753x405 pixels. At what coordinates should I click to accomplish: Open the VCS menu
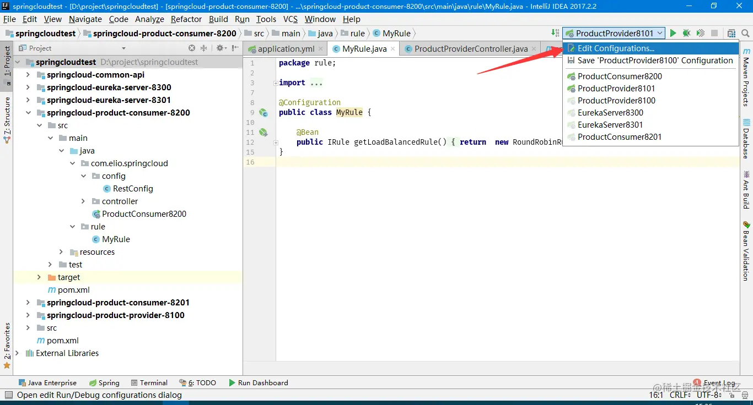click(x=290, y=19)
